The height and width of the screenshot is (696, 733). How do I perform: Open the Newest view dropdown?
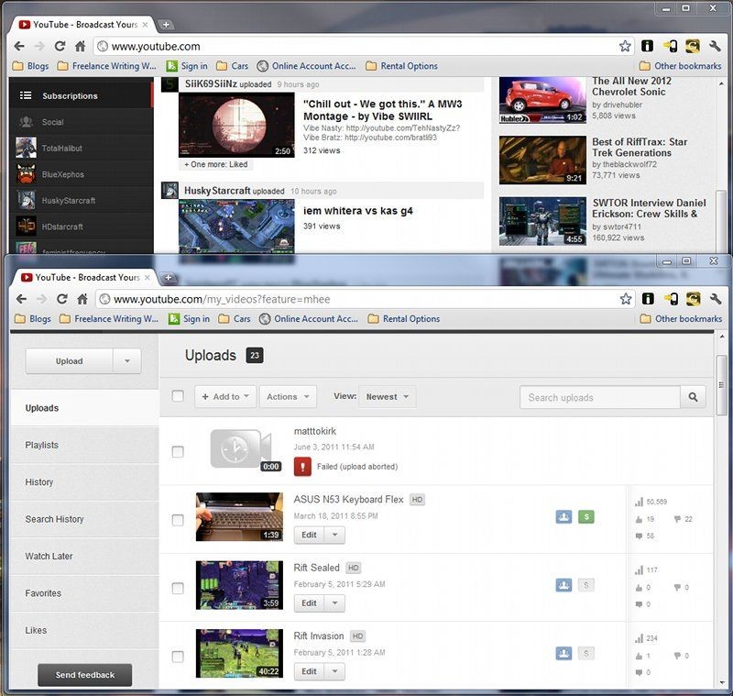pyautogui.click(x=387, y=397)
